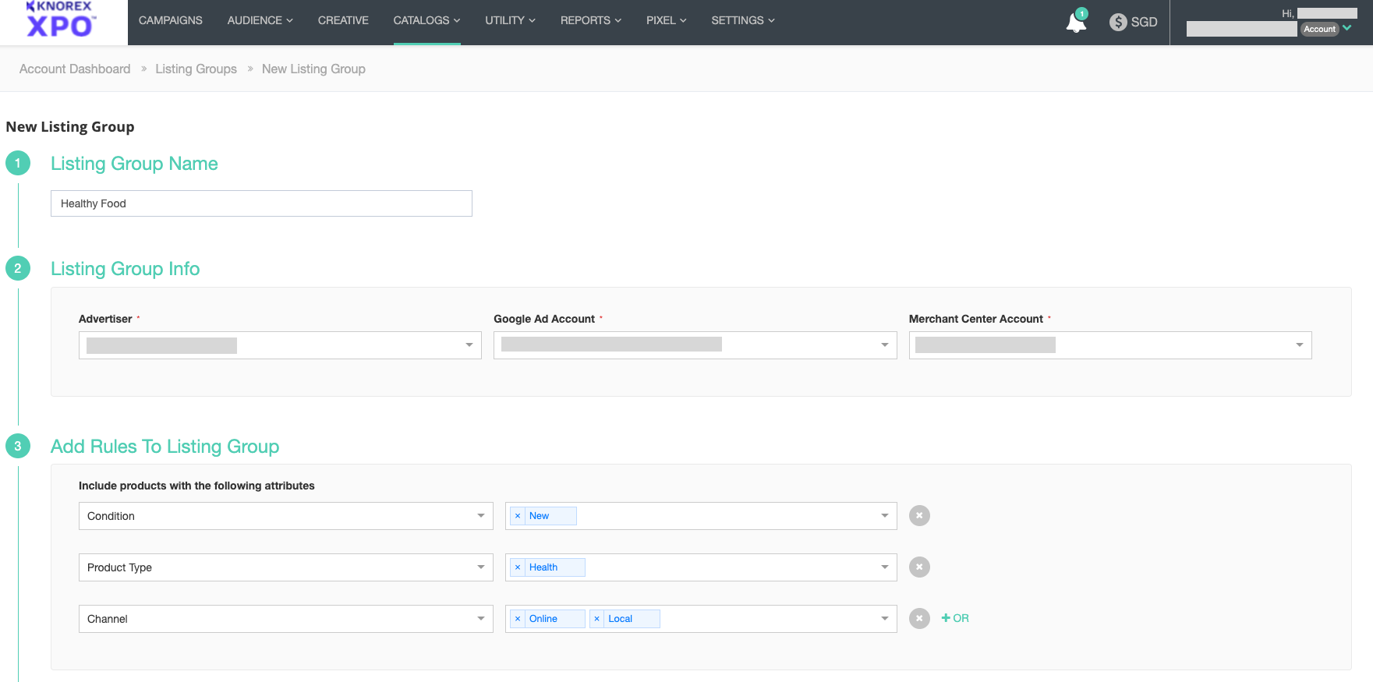Click the Knorex XPO logo
Screen dimensions: 1373x682
[61, 21]
